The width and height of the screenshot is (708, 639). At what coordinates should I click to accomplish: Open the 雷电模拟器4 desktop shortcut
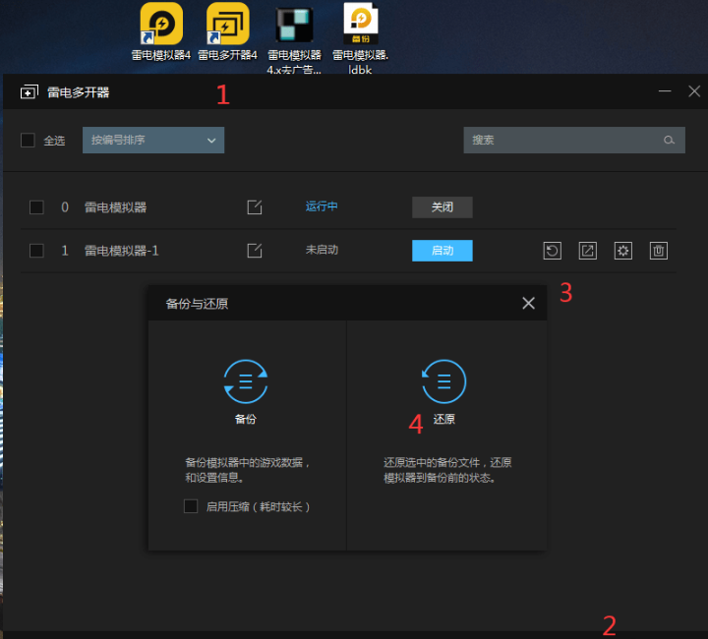160,25
